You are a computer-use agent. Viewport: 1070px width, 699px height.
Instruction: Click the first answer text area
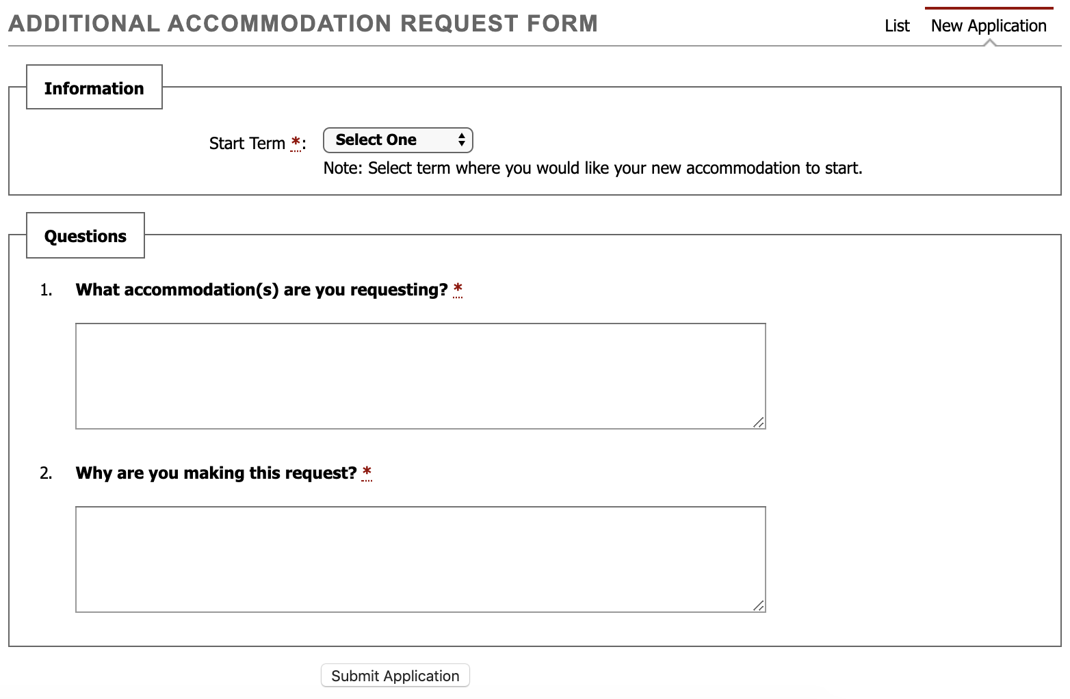tap(420, 375)
